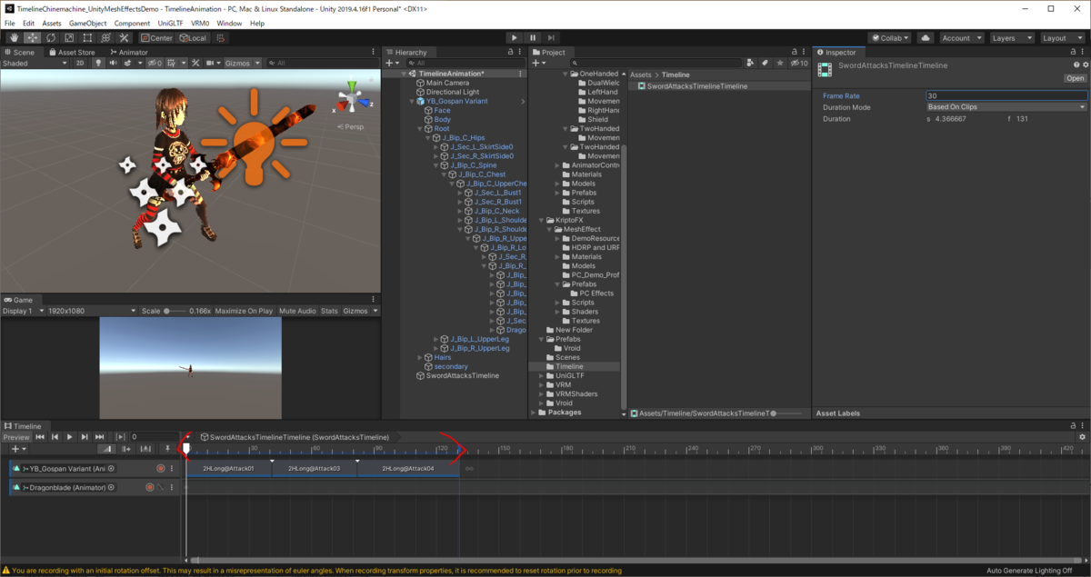Adjust Project icon size slider
1091x577 pixels.
click(x=787, y=413)
